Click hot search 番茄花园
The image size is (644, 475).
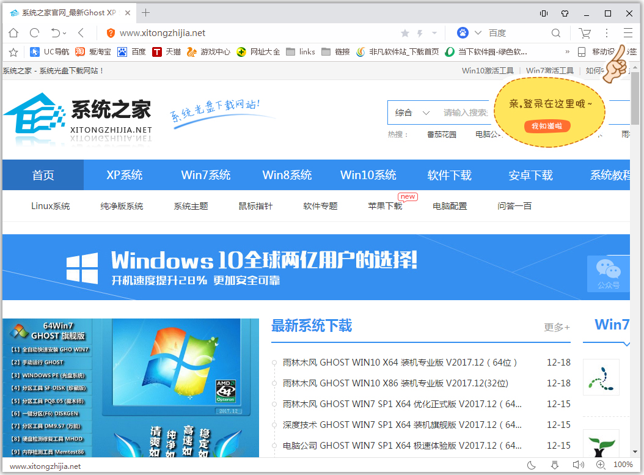442,134
